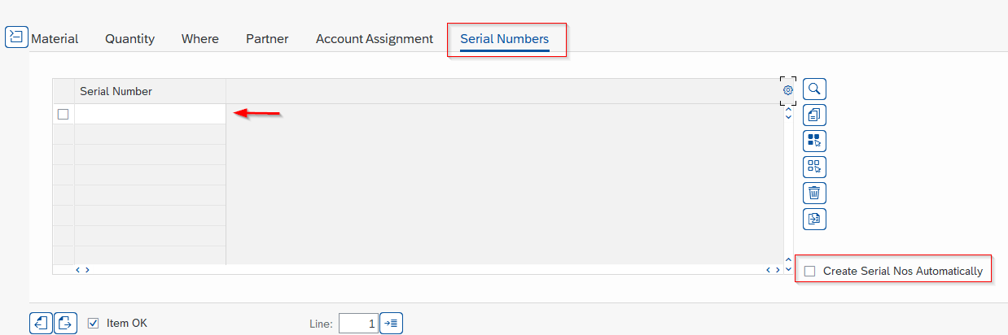Click the import serial numbers icon

pyautogui.click(x=815, y=219)
